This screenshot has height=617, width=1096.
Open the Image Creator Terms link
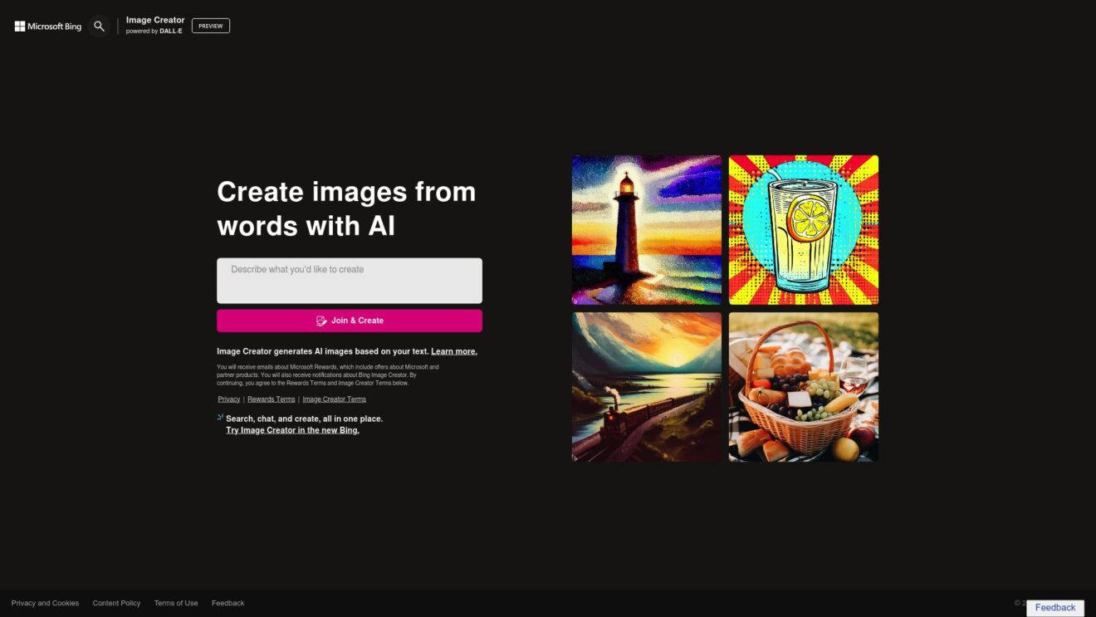(x=334, y=399)
